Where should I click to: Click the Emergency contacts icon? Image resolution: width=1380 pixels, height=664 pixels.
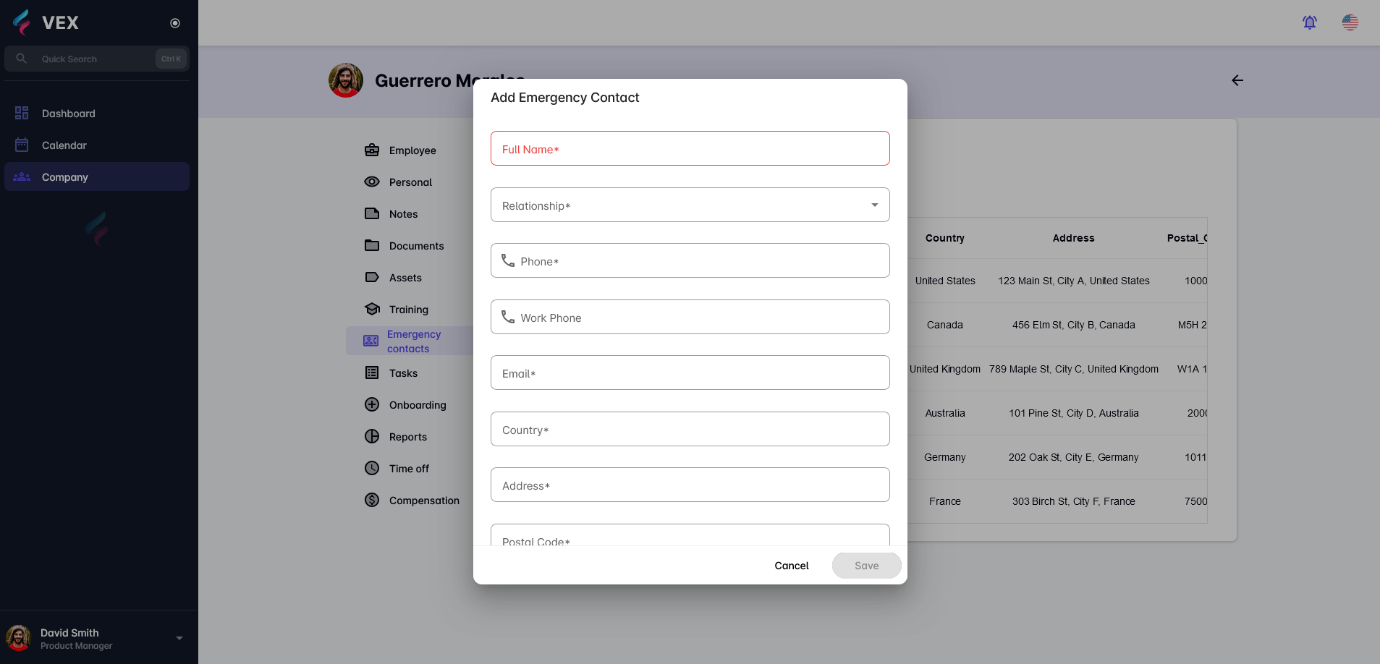point(371,341)
